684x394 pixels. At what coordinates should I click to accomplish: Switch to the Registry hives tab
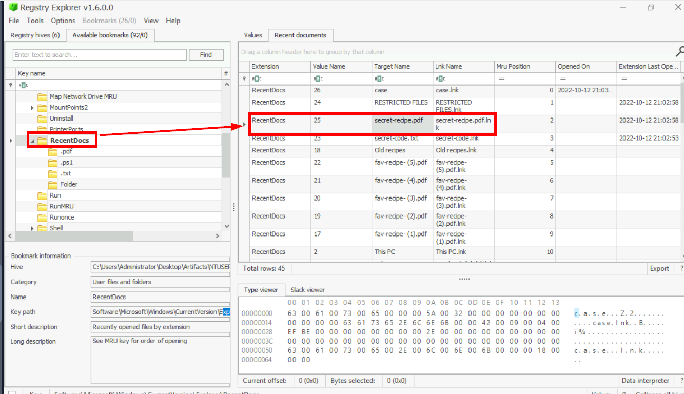tap(35, 35)
